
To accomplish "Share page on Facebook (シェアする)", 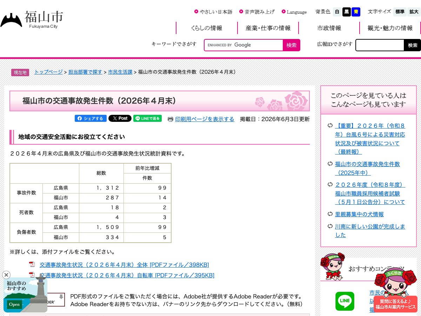I will [91, 118].
